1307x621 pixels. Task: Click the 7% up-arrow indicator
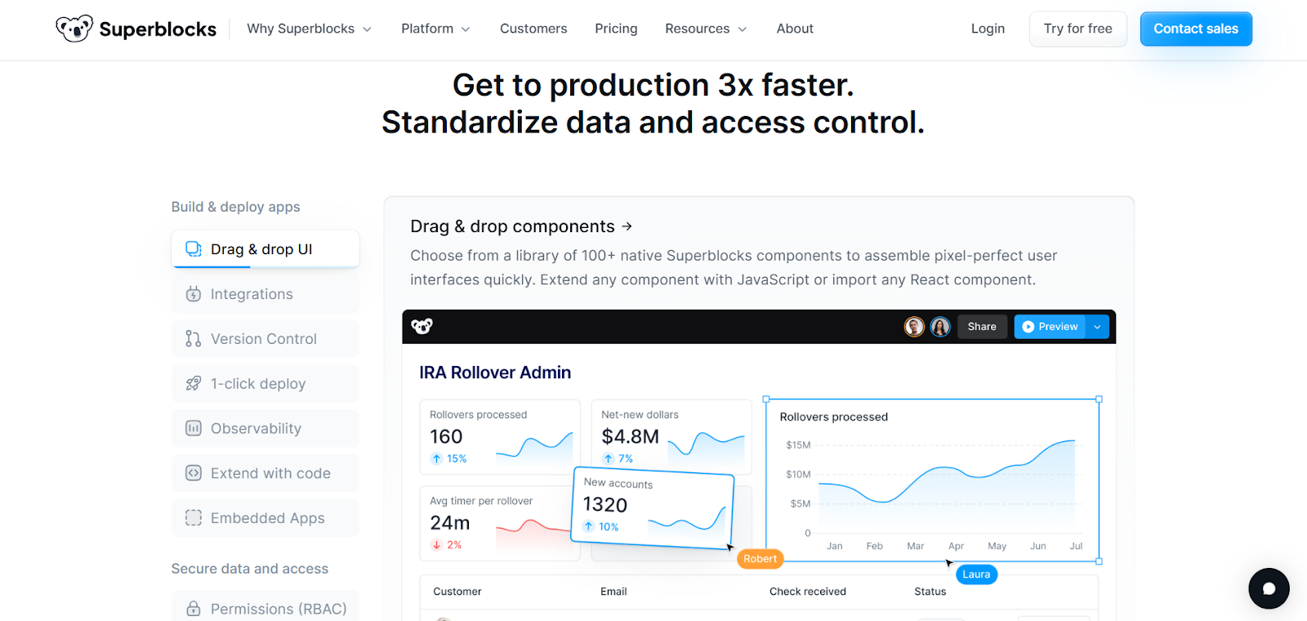[x=609, y=458]
